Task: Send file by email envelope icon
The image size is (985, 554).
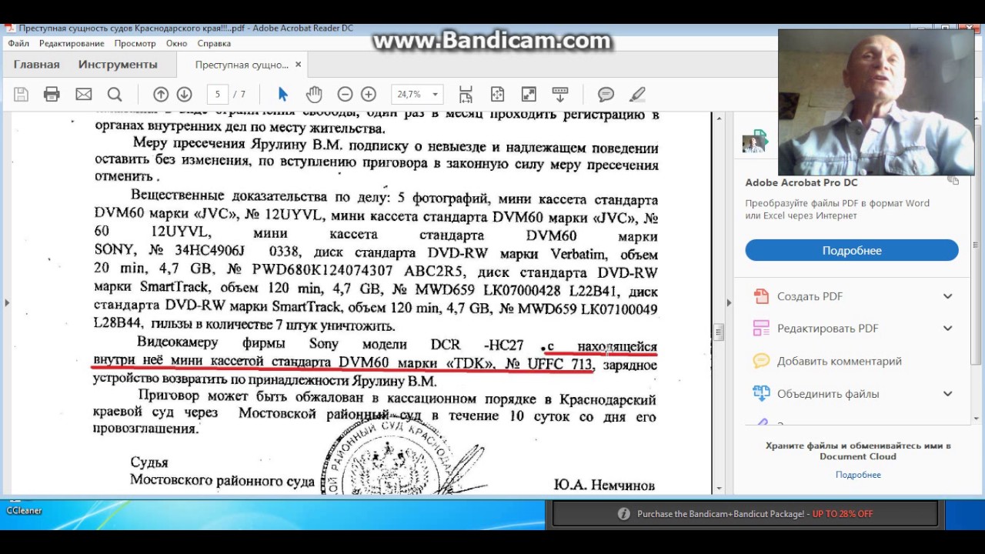Action: (x=83, y=94)
